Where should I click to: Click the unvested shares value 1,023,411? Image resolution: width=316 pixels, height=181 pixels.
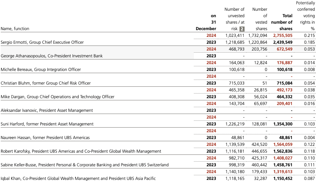tap(235, 35)
